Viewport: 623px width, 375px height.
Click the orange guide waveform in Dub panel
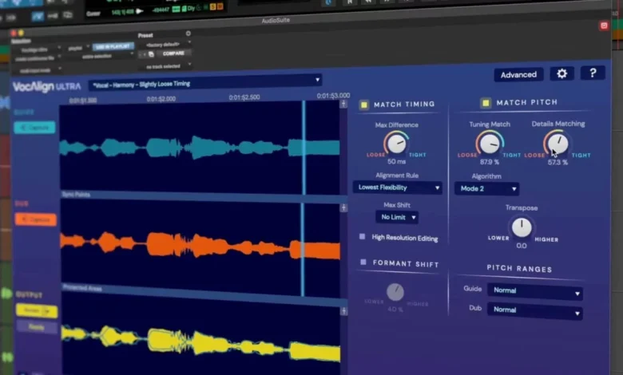coord(200,245)
